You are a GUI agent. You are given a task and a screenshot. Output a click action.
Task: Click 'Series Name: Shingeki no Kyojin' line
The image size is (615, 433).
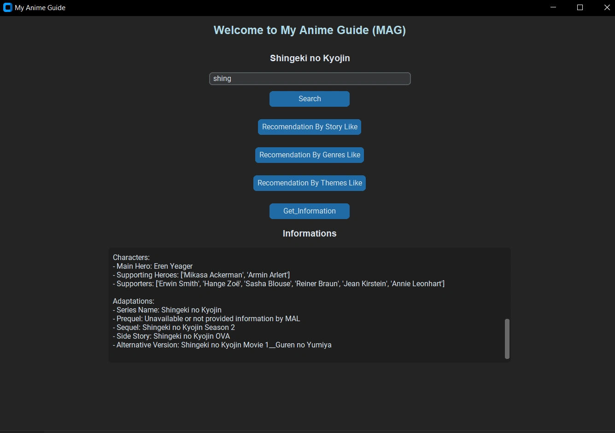click(x=167, y=310)
